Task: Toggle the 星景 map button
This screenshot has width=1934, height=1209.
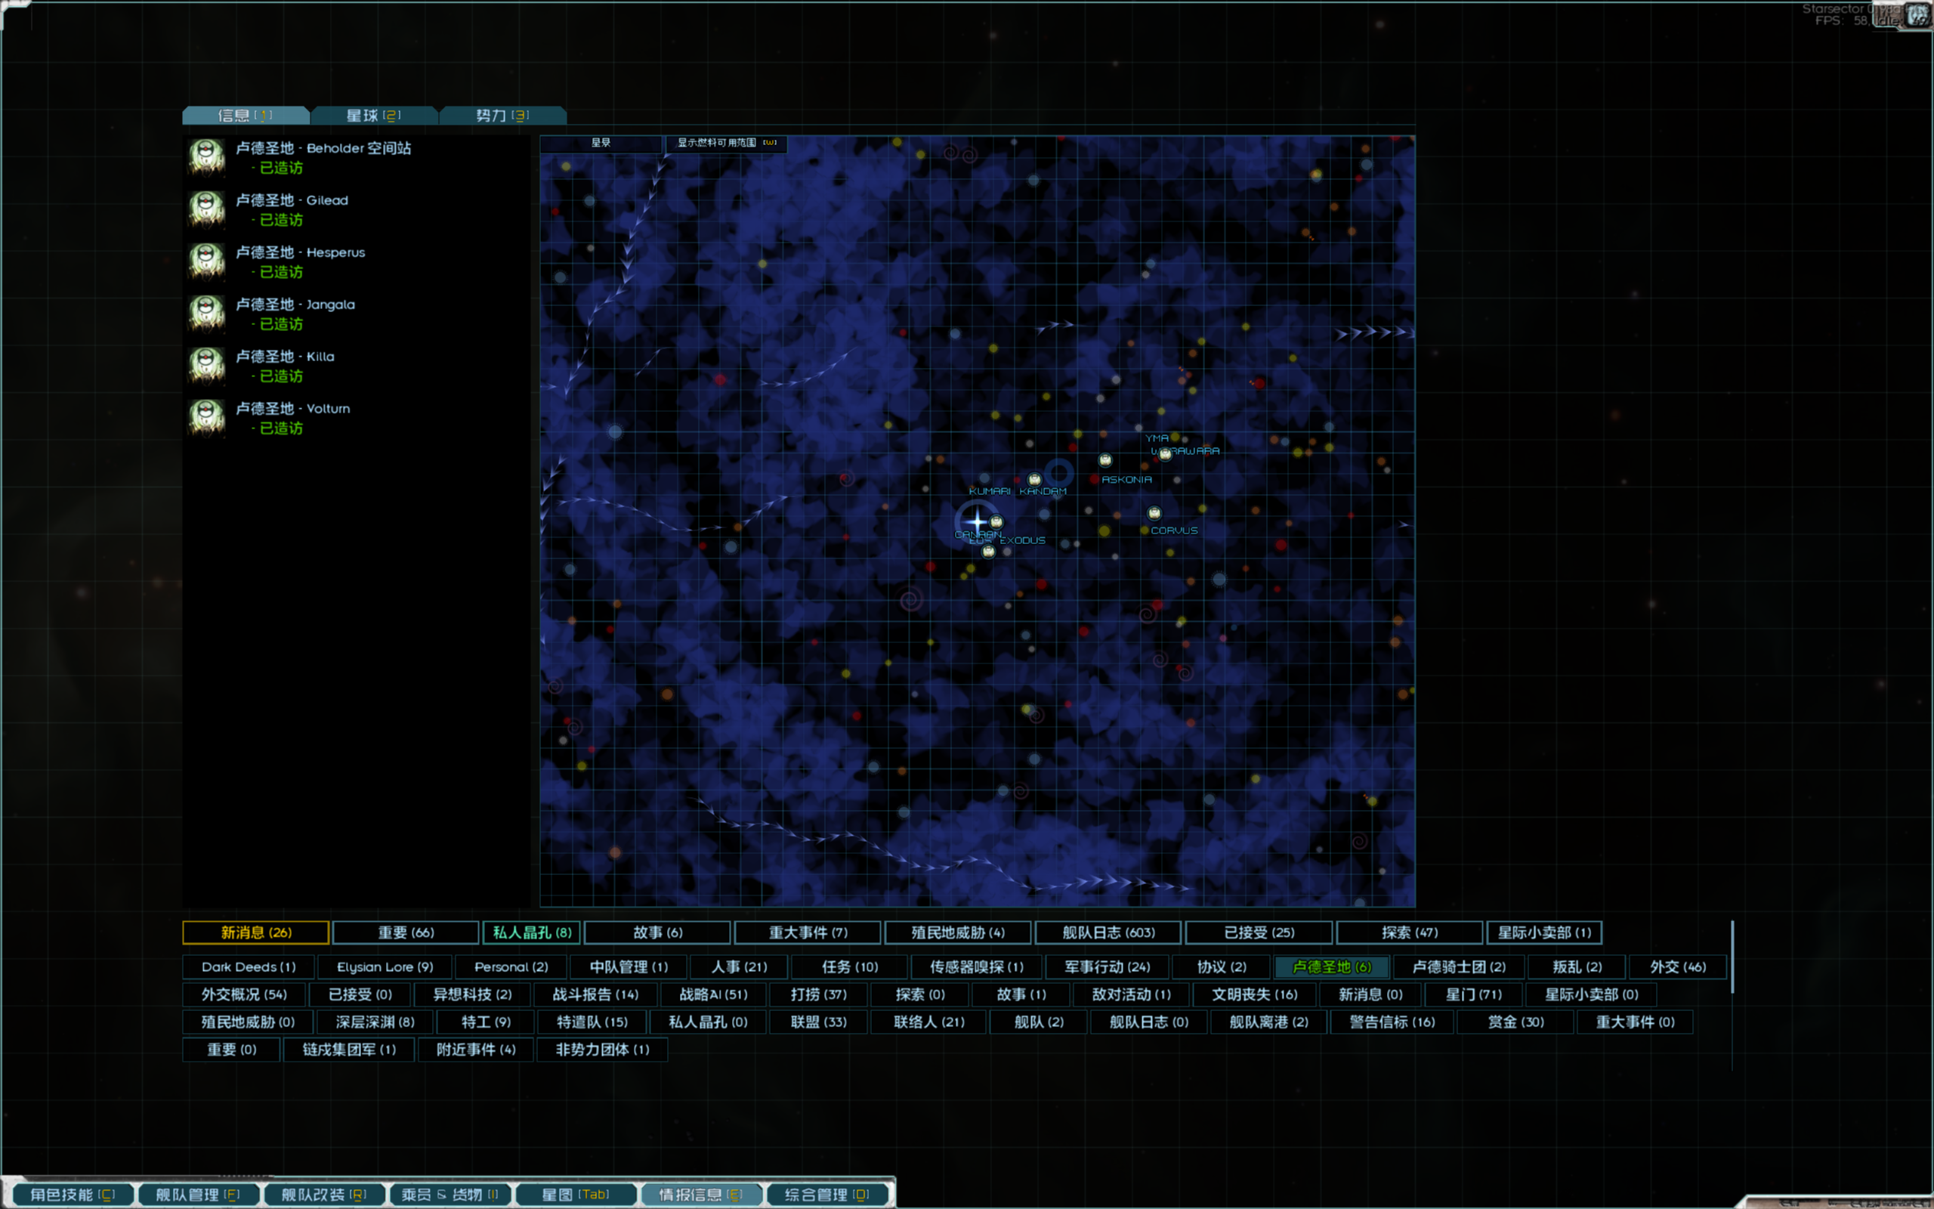Action: (601, 143)
